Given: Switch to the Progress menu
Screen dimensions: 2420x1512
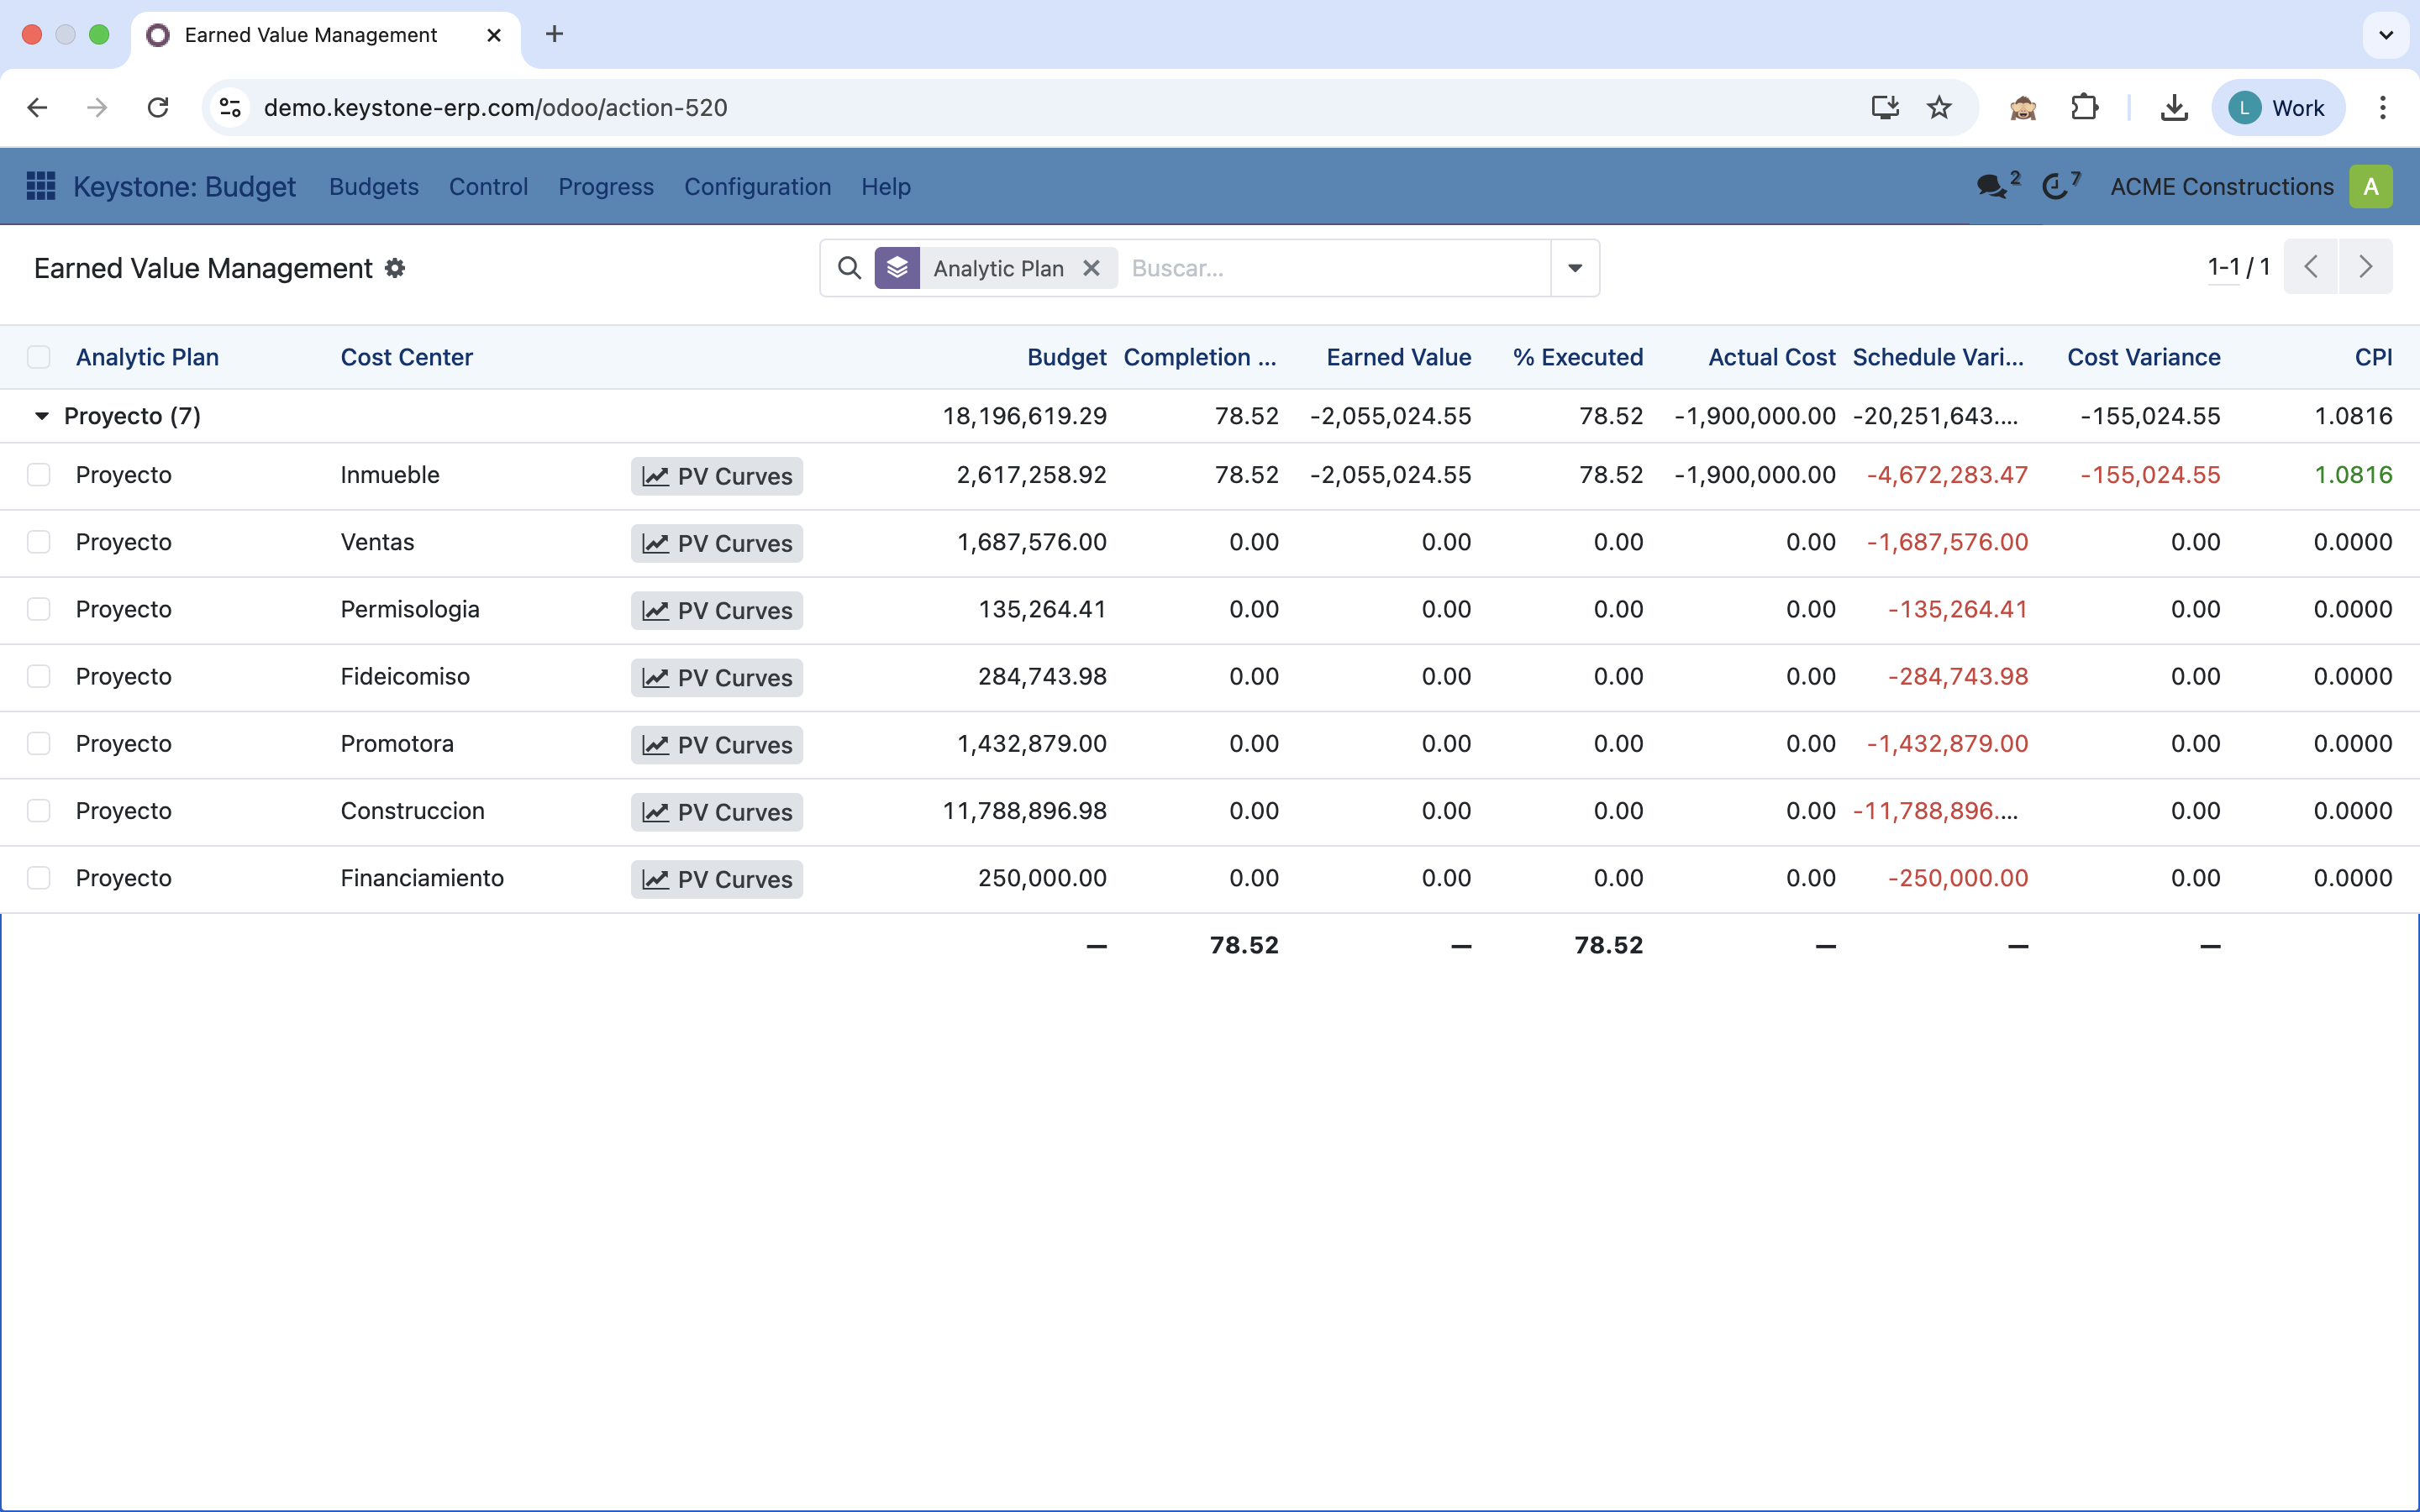Looking at the screenshot, I should [605, 187].
